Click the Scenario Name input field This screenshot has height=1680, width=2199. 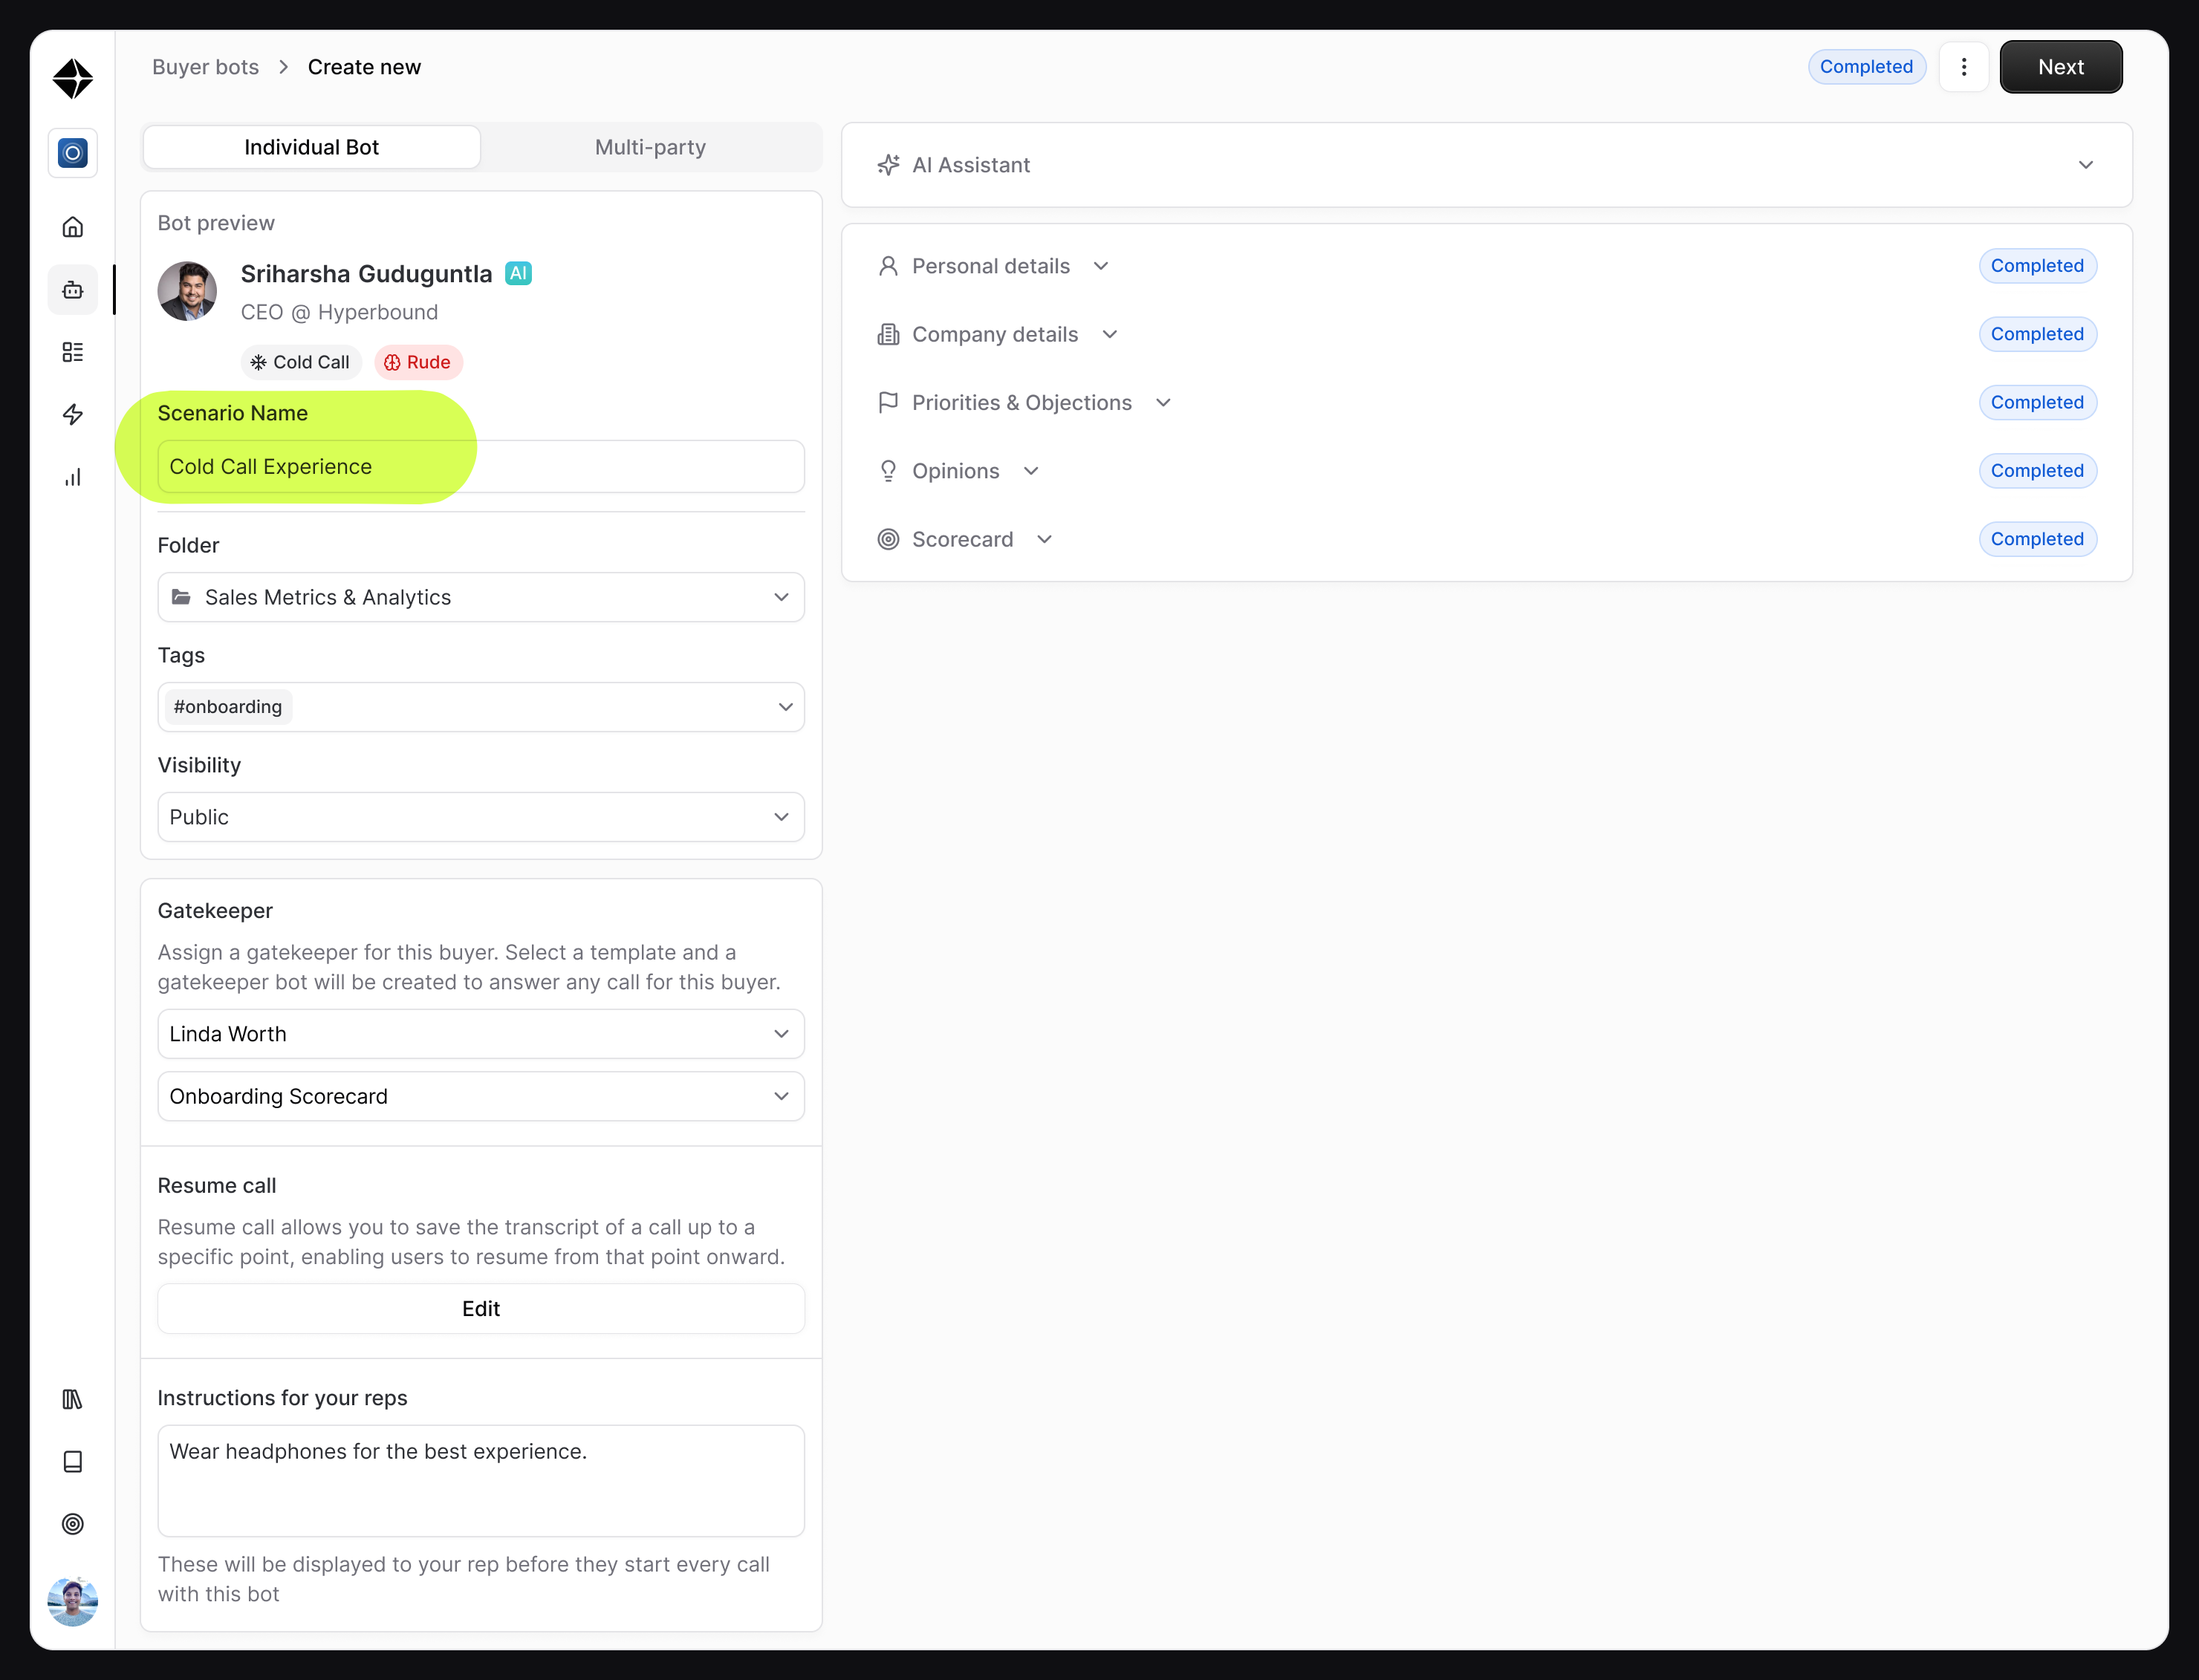click(481, 466)
